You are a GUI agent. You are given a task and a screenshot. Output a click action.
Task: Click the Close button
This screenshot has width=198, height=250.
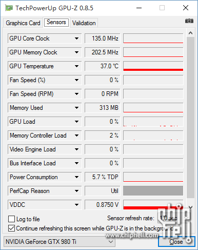(x=176, y=242)
